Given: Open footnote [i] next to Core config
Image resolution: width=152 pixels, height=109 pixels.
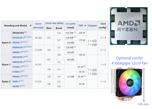Looking at the screenshot, I should 107,27.
